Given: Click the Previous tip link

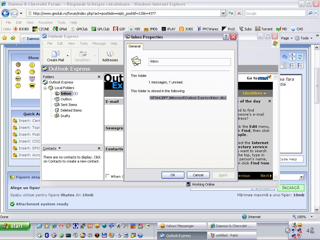Looking at the screenshot, I should click(x=244, y=176).
